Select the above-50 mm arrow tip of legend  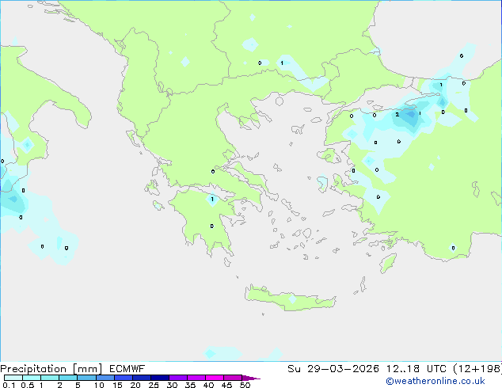(251, 378)
